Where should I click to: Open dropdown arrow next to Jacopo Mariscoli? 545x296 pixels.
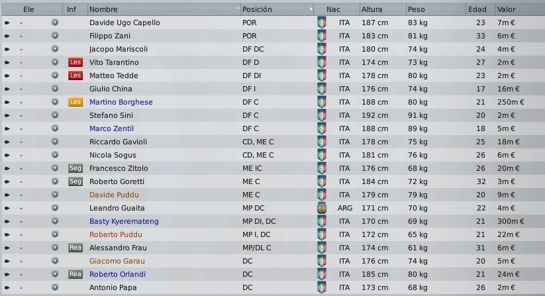(55, 49)
